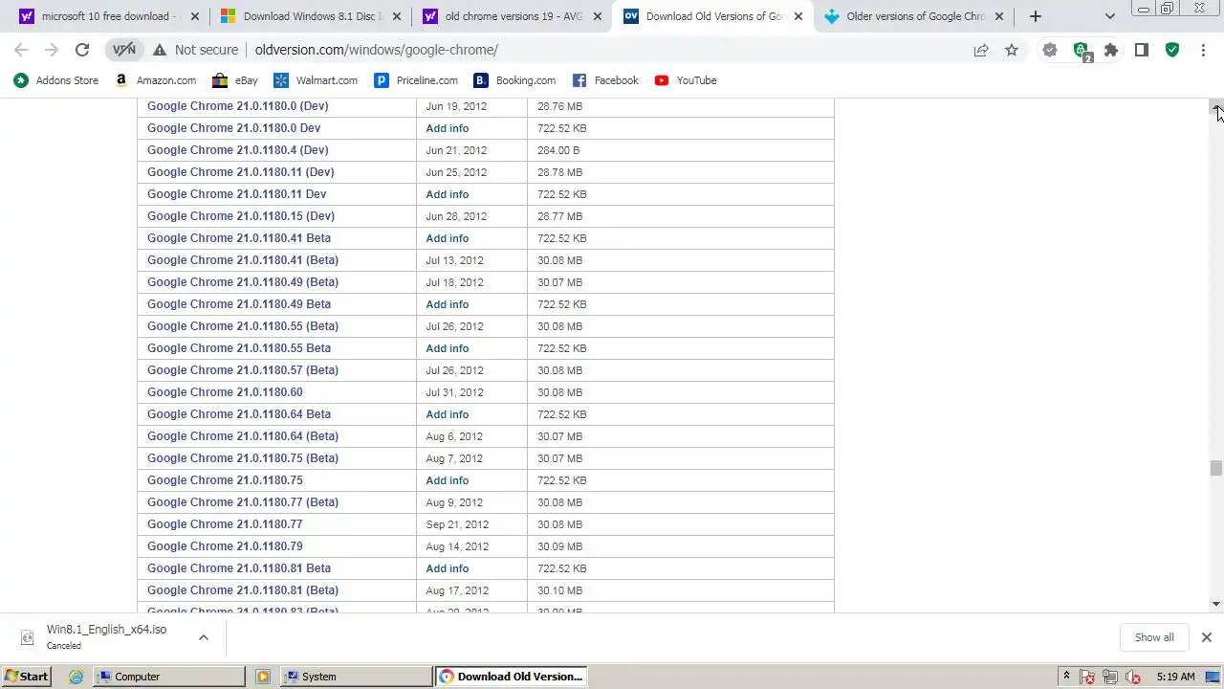Open a new browser tab
This screenshot has width=1224, height=689.
1035,16
